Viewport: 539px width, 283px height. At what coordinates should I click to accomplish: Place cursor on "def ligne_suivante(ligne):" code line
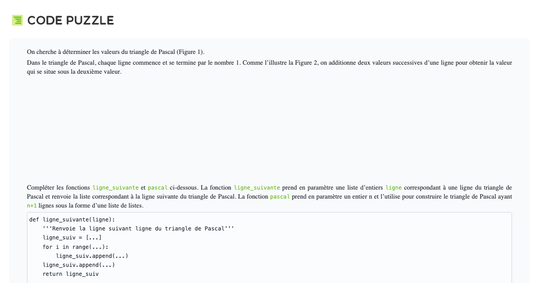(x=72, y=219)
